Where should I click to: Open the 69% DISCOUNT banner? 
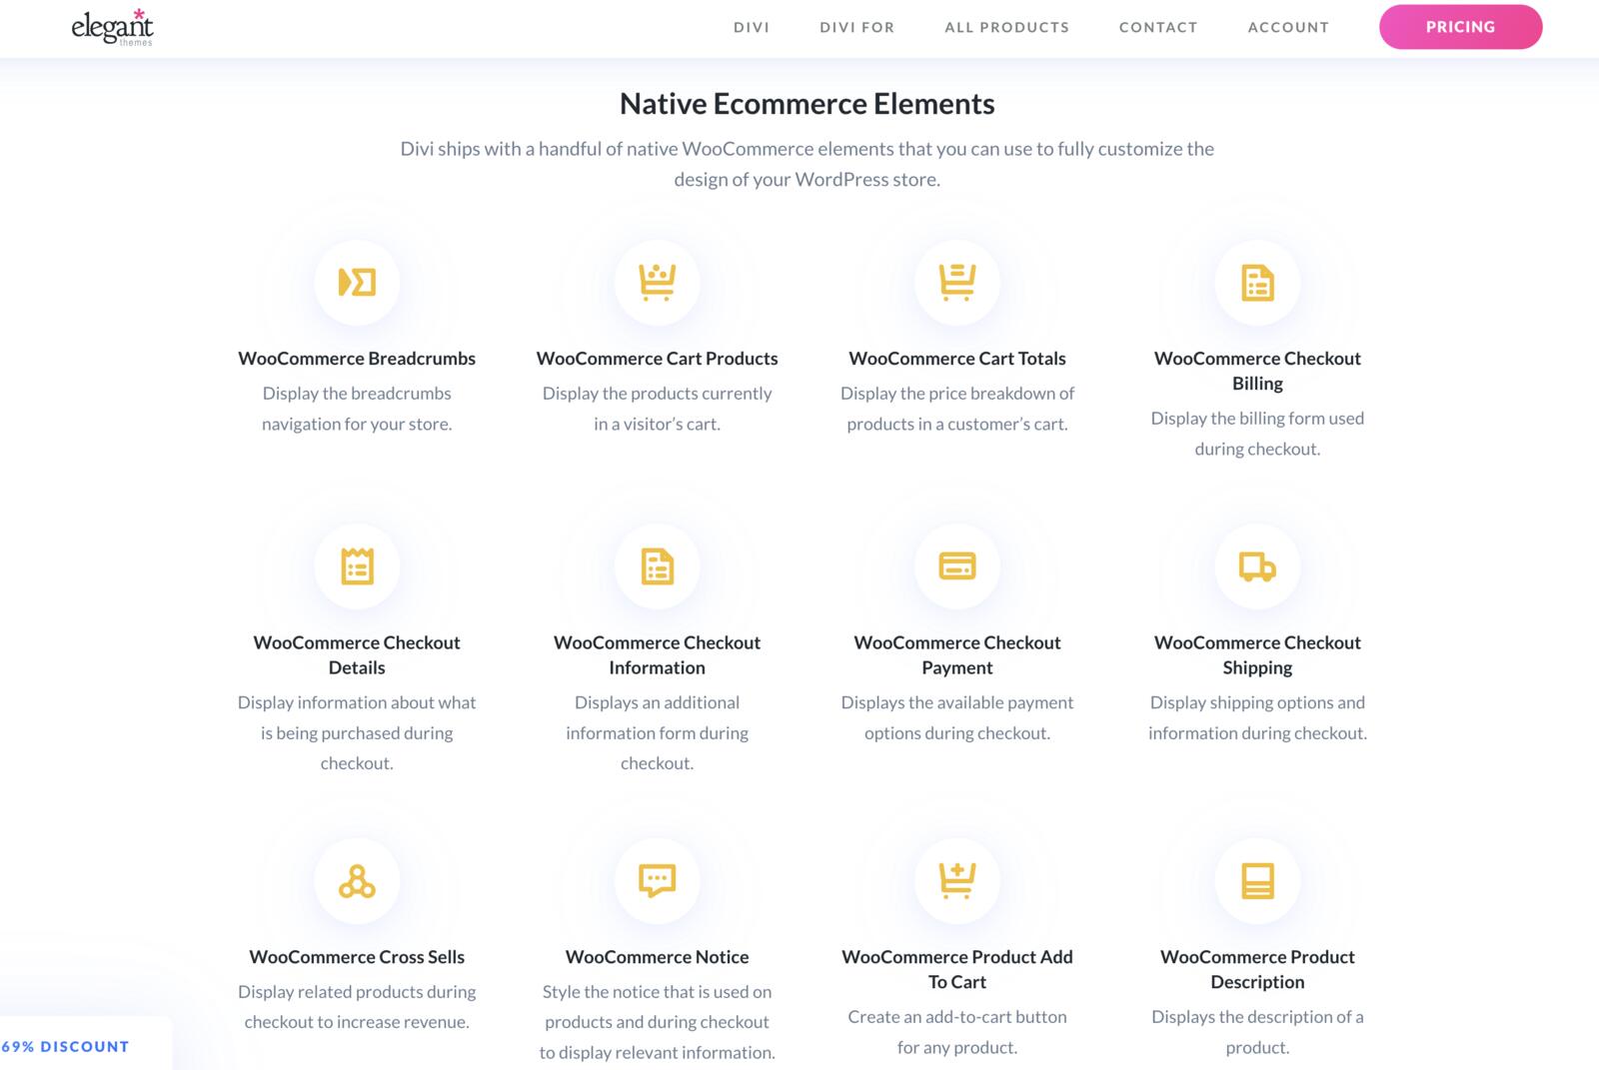pyautogui.click(x=66, y=1046)
